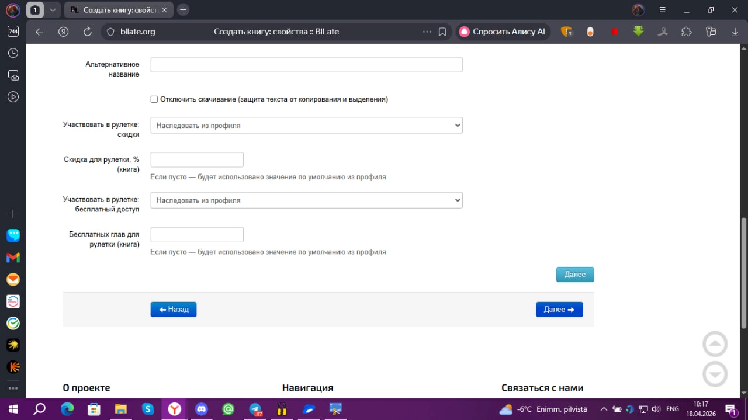This screenshot has width=748, height=420.
Task: Open 'Участвовать в рулетке: скидки' dropdown
Action: coord(306,125)
